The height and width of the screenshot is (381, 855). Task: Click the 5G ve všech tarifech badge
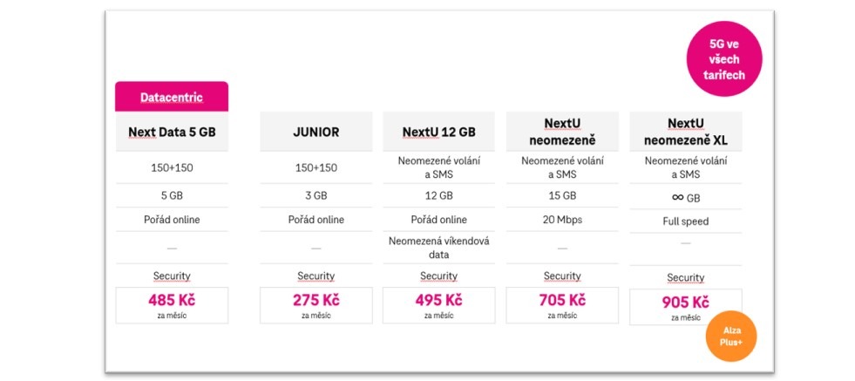pyautogui.click(x=724, y=58)
